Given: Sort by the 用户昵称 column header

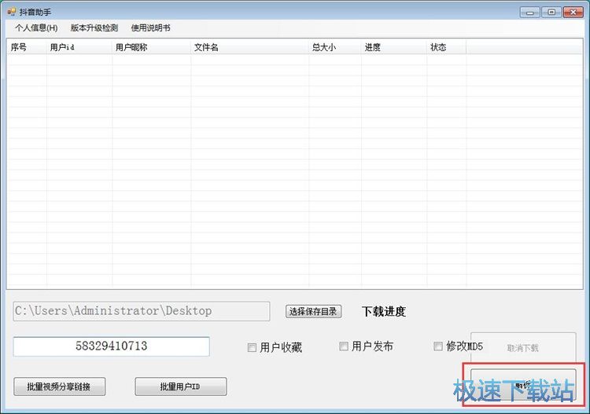Looking at the screenshot, I should coord(151,47).
